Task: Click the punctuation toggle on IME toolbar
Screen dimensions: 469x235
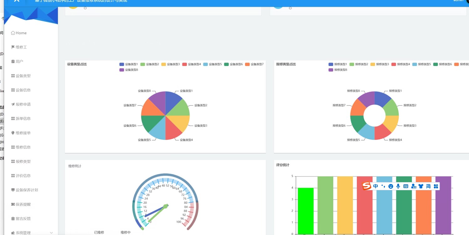Action: 383,186
